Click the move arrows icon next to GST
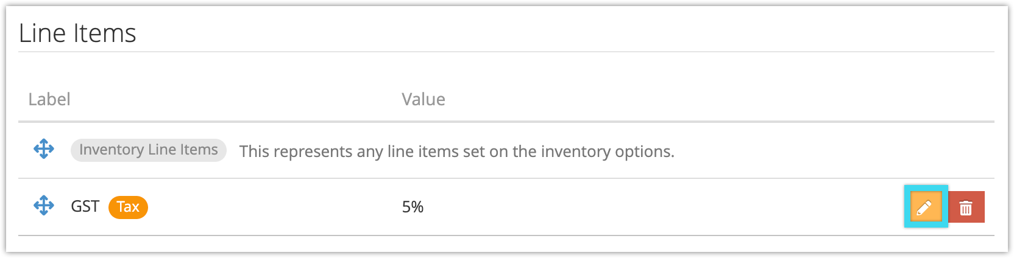The width and height of the screenshot is (1014, 258). [x=44, y=206]
